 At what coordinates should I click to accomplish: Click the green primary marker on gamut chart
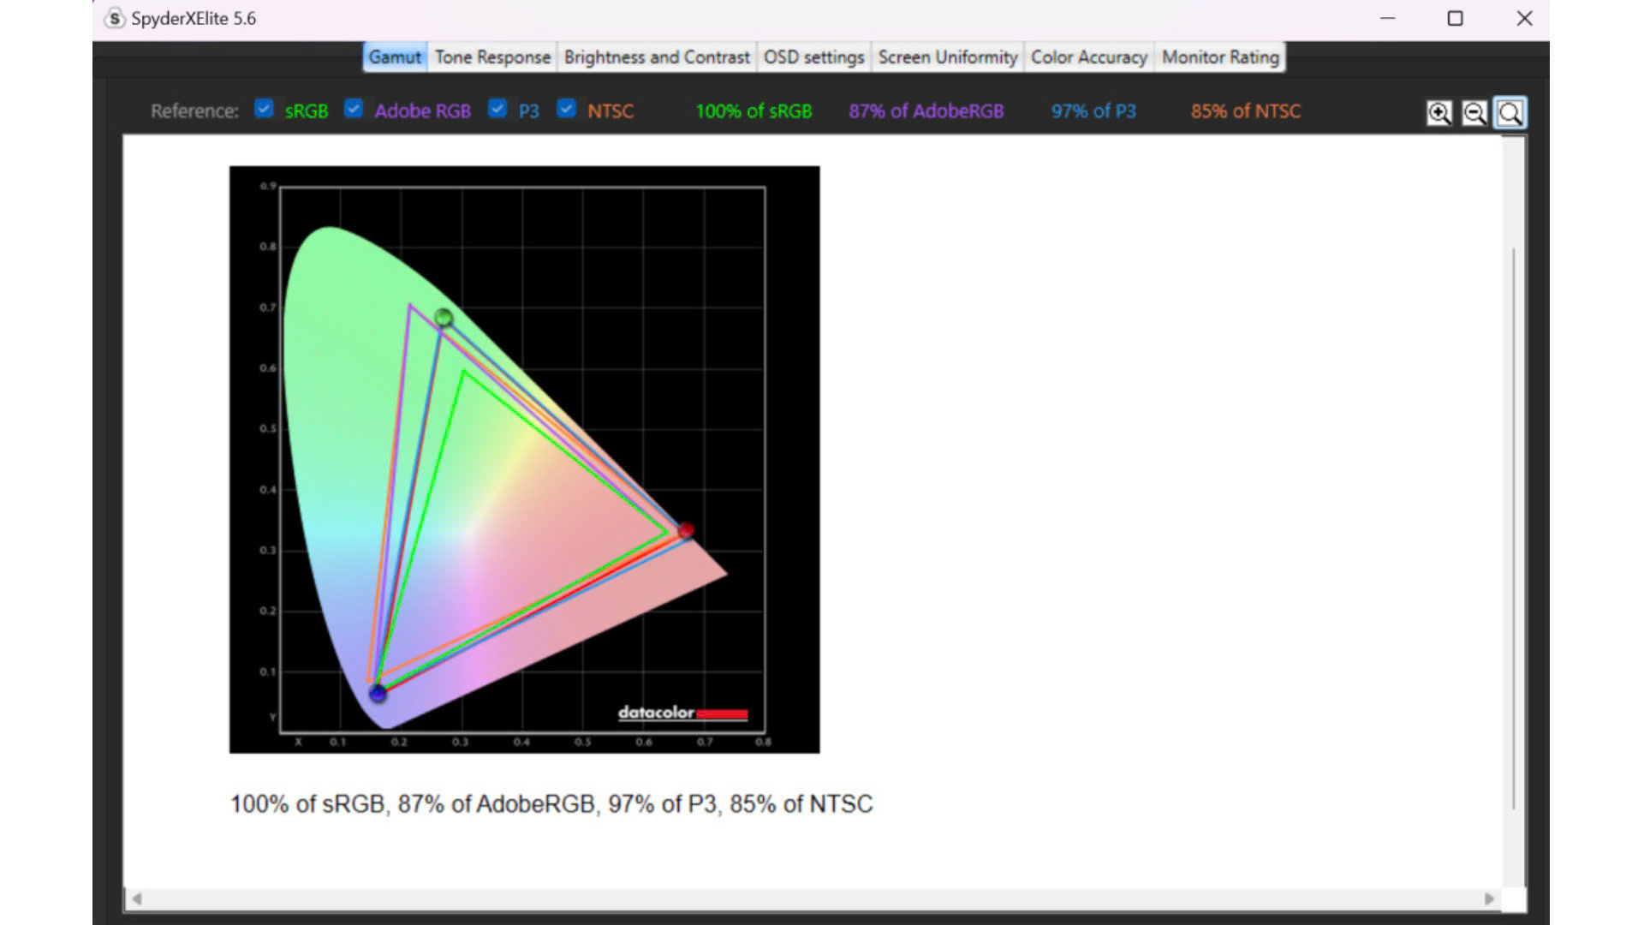443,318
